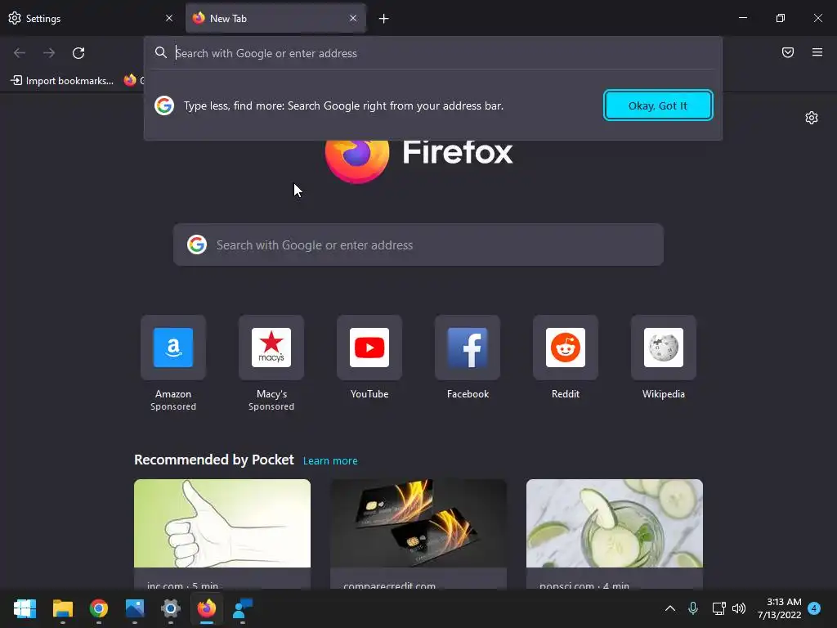Open the Windows Start menu
This screenshot has width=837, height=628.
coord(25,608)
